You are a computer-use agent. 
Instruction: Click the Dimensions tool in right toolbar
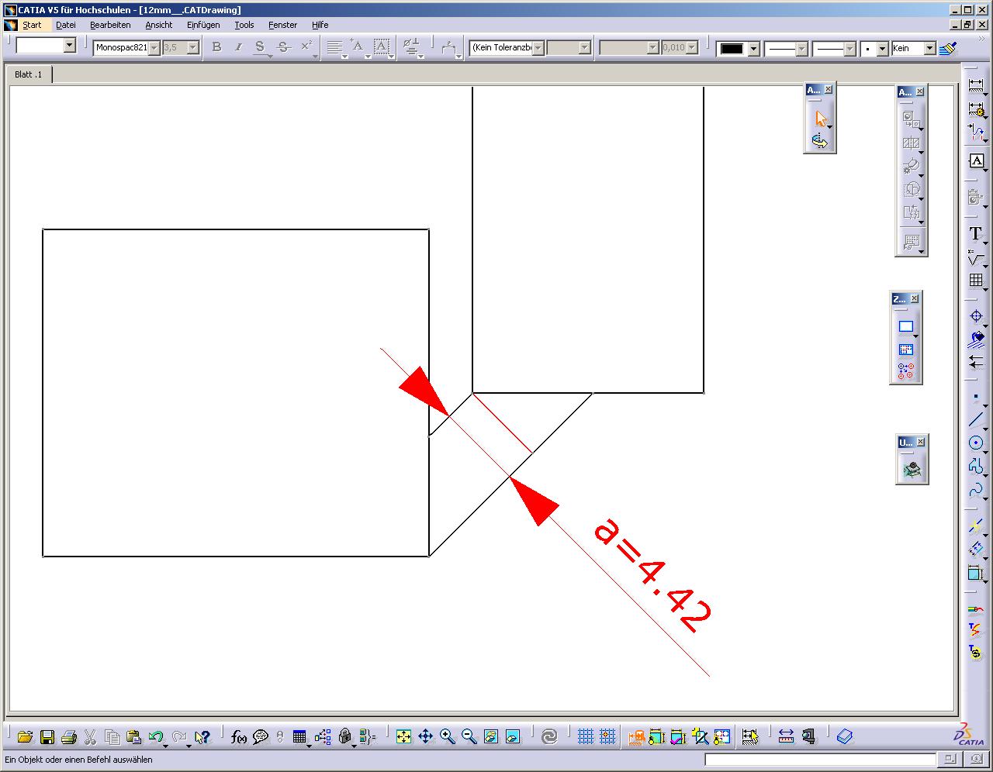tap(976, 87)
